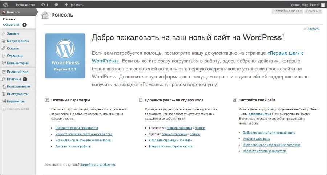327x175 pixels.
Task: Open the Медиафайлы menu
Action: pyautogui.click(x=18, y=41)
